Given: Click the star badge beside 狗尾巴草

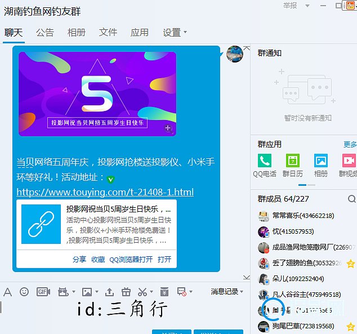Looking at the screenshot, I should (351, 327).
